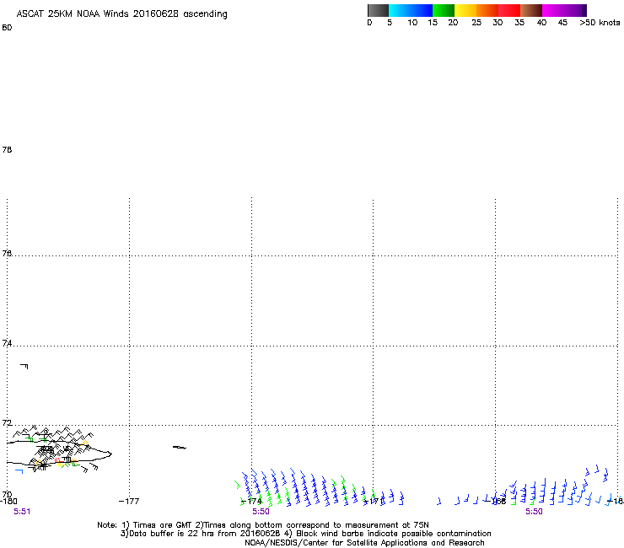Click the latitude label '76'

tap(7, 253)
